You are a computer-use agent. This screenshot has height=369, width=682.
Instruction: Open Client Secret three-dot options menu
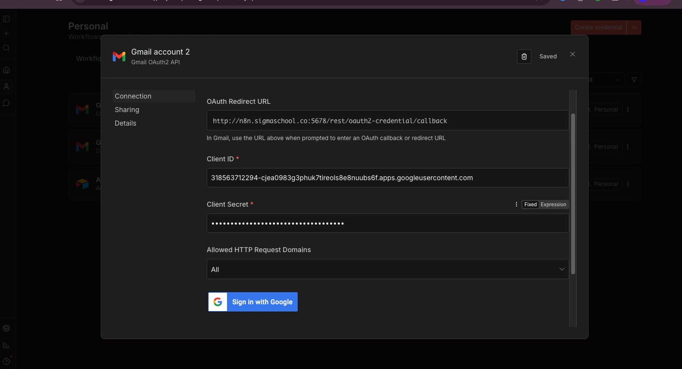(x=516, y=204)
